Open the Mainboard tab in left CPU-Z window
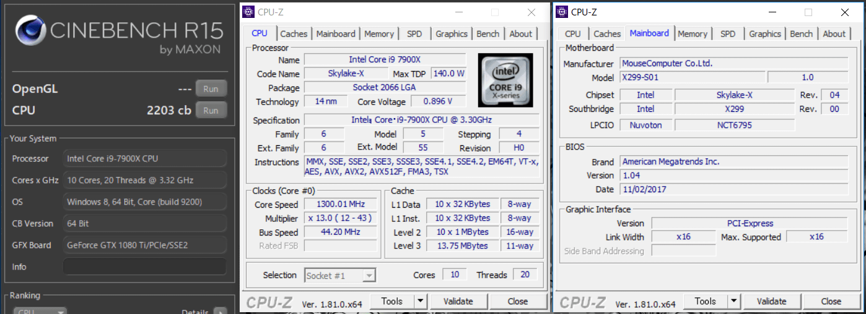 tap(336, 34)
